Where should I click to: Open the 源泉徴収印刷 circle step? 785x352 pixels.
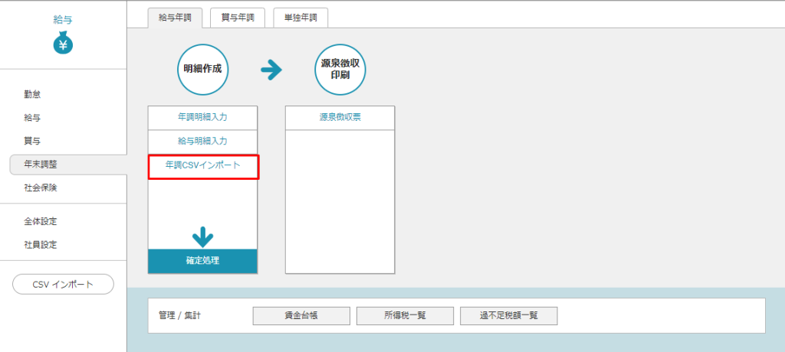340,70
